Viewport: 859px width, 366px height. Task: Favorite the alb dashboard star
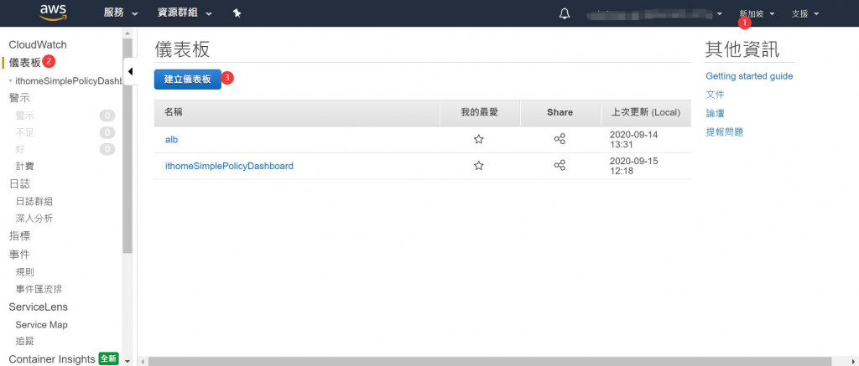[x=478, y=139]
